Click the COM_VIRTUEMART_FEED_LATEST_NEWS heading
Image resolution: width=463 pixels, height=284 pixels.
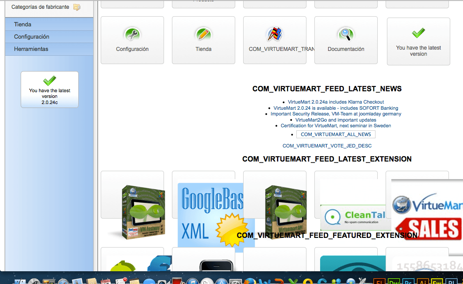(327, 89)
